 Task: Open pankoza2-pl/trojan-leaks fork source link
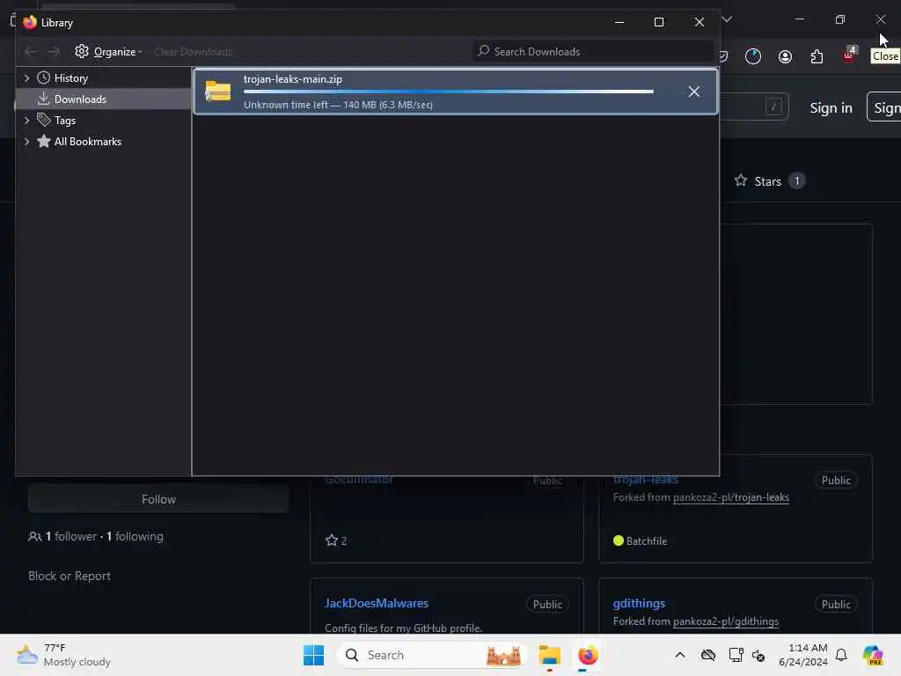pyautogui.click(x=731, y=497)
